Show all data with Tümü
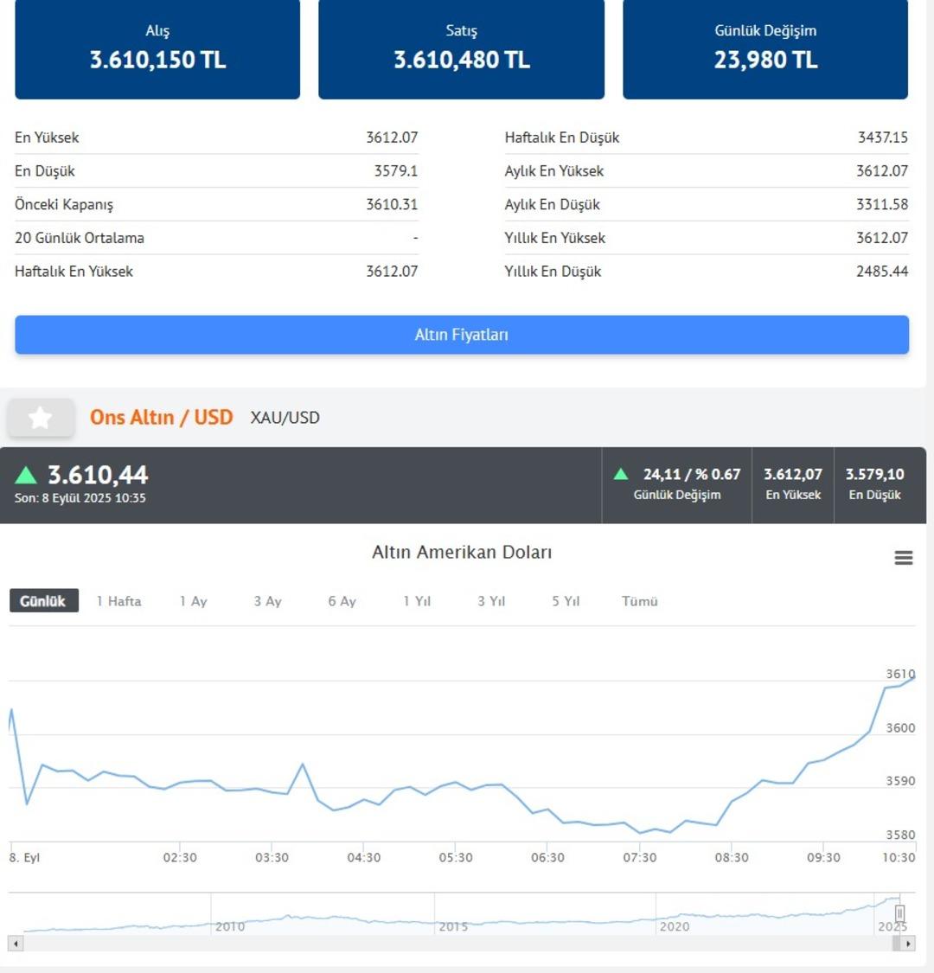Screen dimensions: 934x973 tap(639, 601)
